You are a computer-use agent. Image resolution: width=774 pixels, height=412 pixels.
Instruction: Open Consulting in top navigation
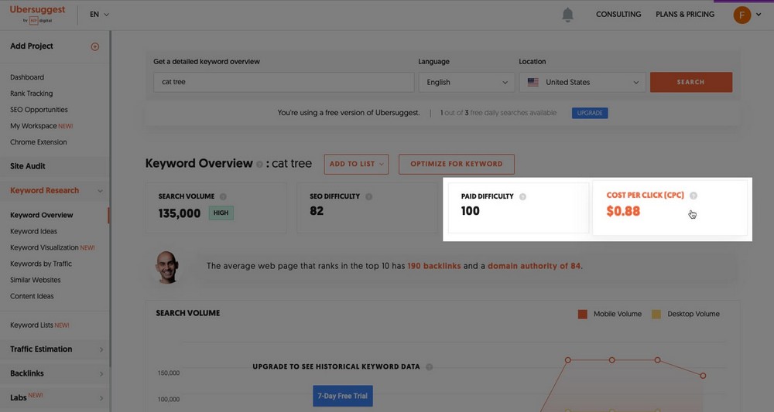(x=618, y=14)
